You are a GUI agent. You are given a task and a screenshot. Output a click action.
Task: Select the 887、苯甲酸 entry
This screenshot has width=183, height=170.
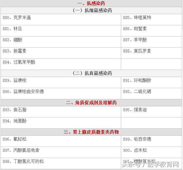[135, 40]
